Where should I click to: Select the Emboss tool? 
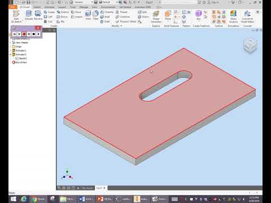pos(63,12)
